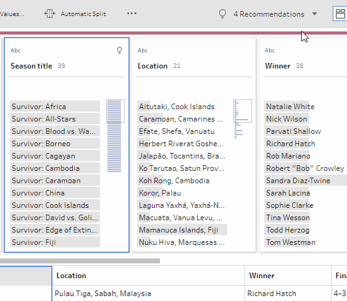Select location Jalapão, Tocantins, Bra...
This screenshot has height=301, width=347.
tap(182, 156)
